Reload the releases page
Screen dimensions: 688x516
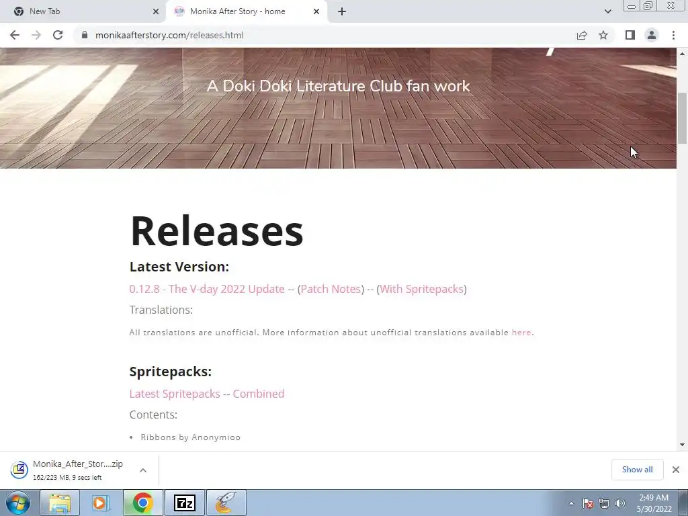pos(58,35)
